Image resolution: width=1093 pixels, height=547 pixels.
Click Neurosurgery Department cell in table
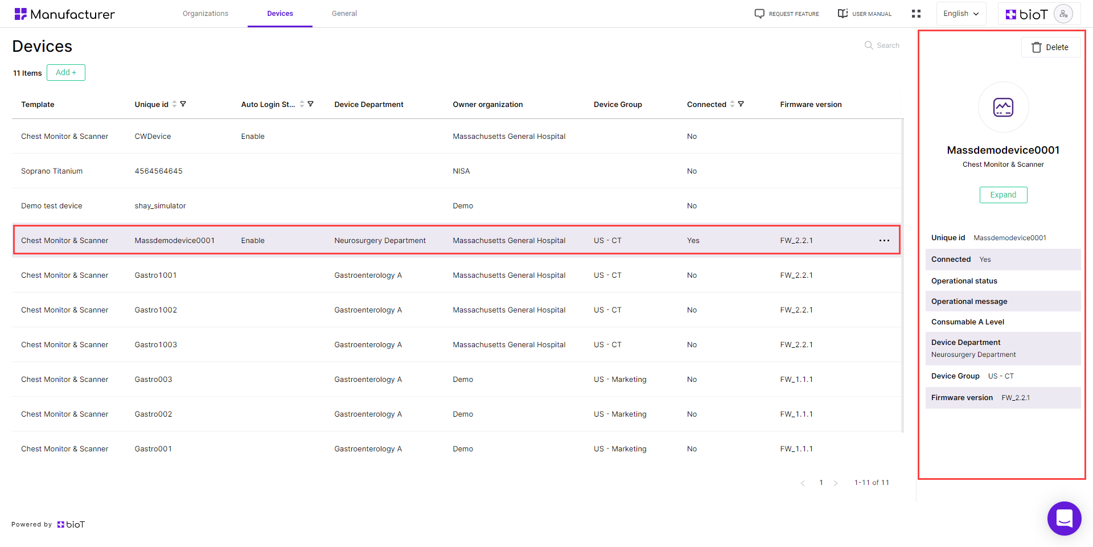coord(380,241)
